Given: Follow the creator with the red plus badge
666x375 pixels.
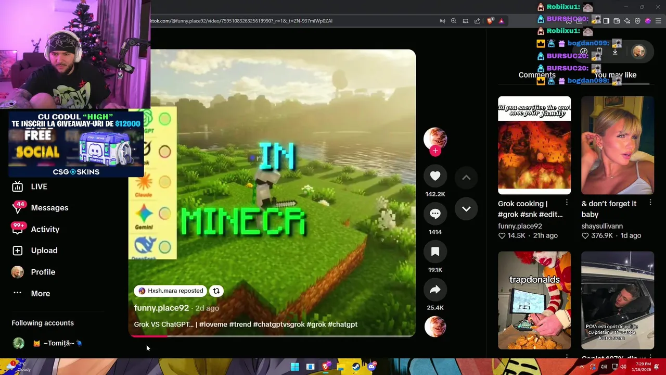Looking at the screenshot, I should coord(435,151).
